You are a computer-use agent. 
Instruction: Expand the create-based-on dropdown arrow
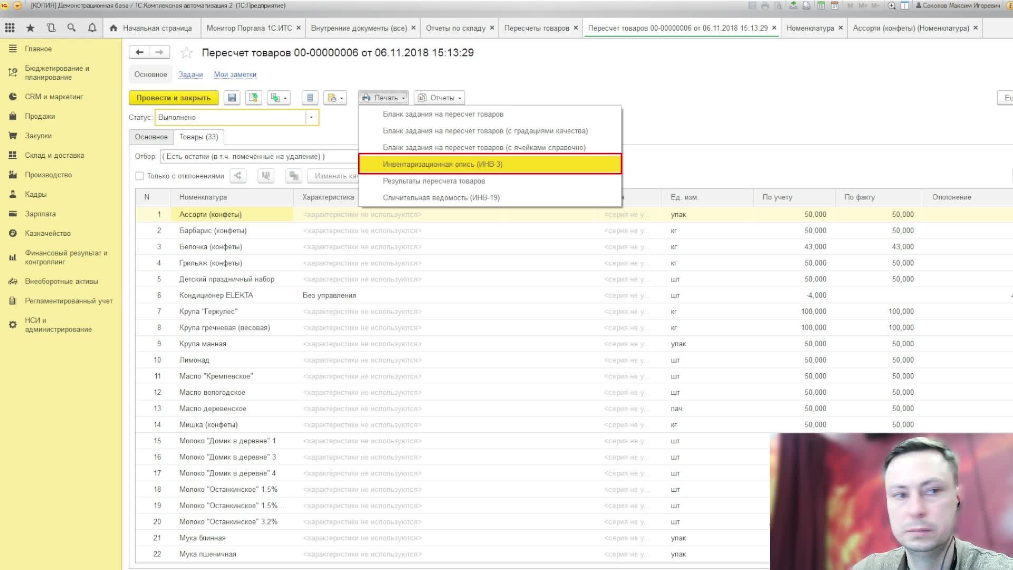(x=285, y=98)
